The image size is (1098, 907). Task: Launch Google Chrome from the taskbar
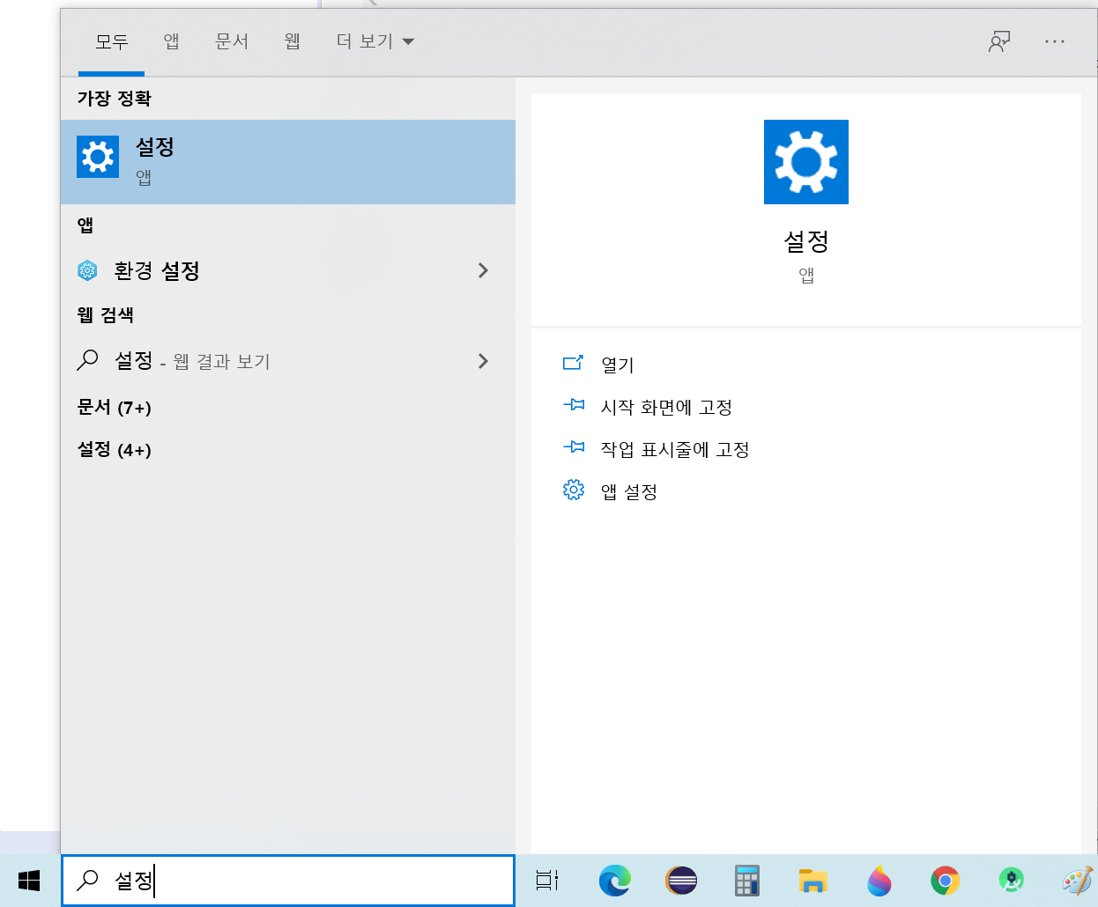click(945, 881)
